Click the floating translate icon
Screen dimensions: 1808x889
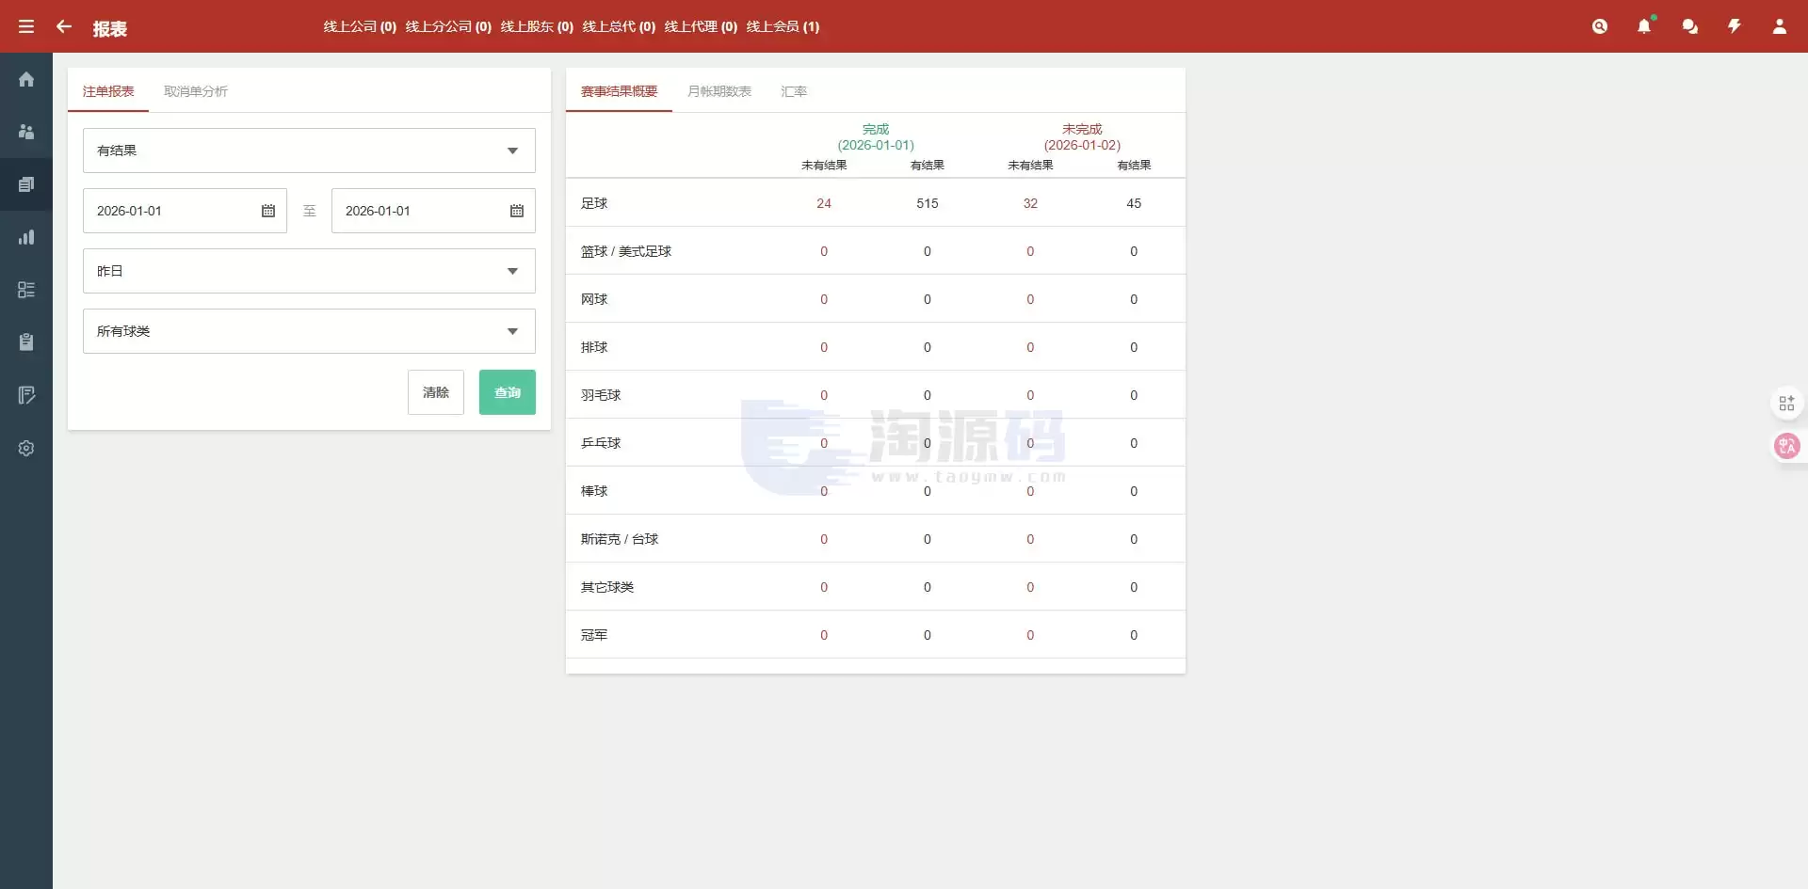pyautogui.click(x=1786, y=446)
